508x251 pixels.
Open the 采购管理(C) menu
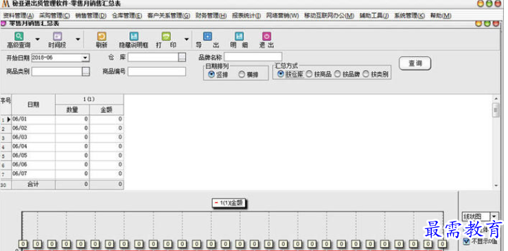coord(54,16)
